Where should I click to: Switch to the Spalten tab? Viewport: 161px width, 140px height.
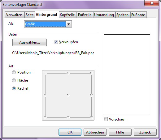[x=123, y=15]
